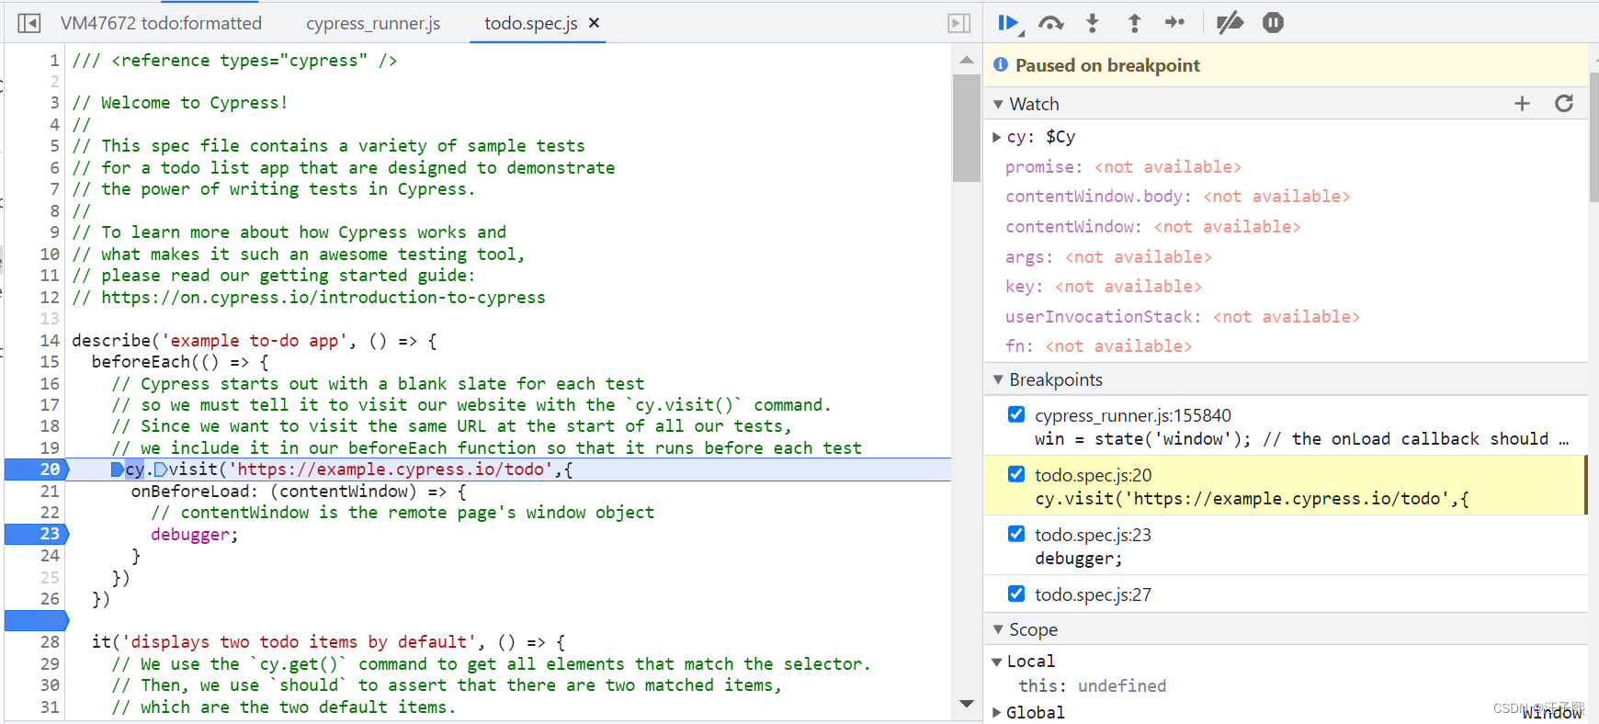Click the describe keyword on line 14
The height and width of the screenshot is (724, 1599).
[111, 341]
